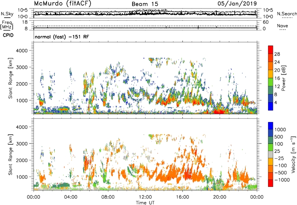The height and width of the screenshot is (205, 297).
Task: Click the 'Nave' legend label
Action: click(283, 26)
